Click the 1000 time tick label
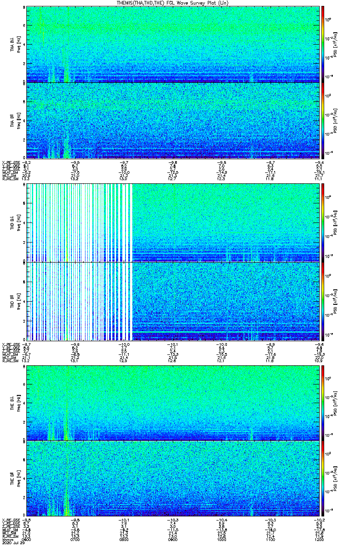Screen dimensions: 341x546 point(221,539)
